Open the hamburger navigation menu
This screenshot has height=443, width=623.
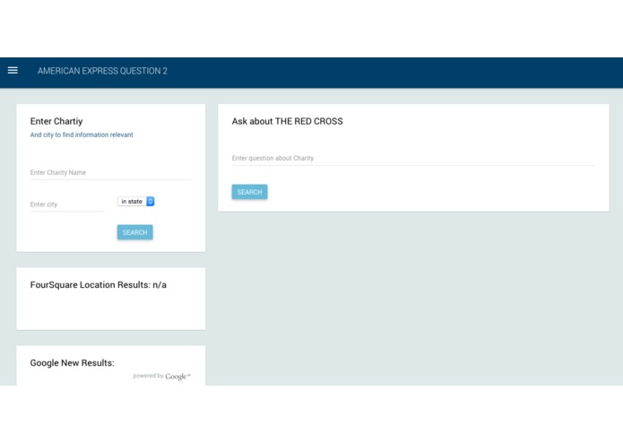13,70
